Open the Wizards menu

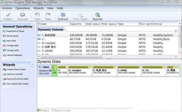coord(38,8)
